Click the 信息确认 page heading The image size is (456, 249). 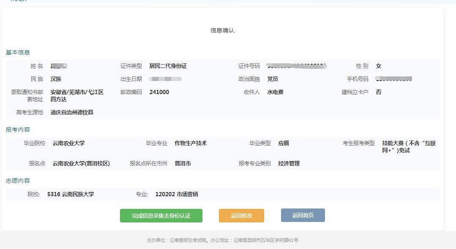(222, 30)
